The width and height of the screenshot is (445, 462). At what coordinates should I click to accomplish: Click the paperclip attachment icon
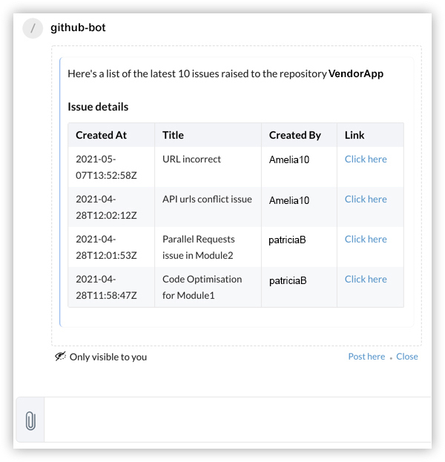[x=30, y=421]
